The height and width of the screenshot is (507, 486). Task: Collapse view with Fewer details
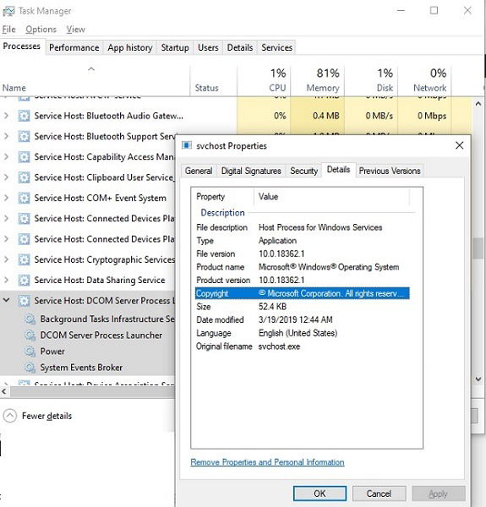37,416
